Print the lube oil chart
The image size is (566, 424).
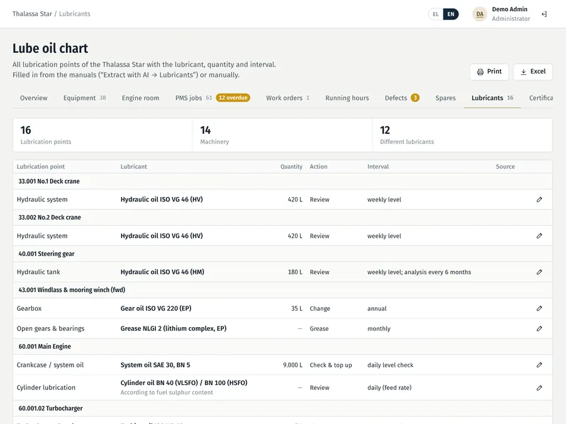(x=489, y=72)
